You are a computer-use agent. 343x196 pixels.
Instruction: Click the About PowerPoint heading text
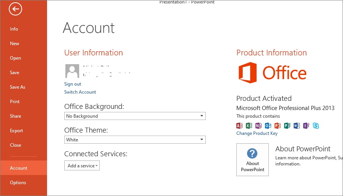click(303, 149)
